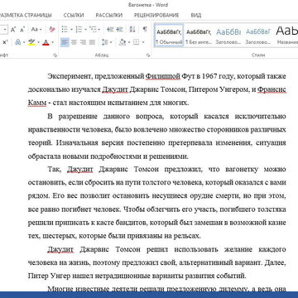Clear all formatting with the eraser icon

click(52, 30)
